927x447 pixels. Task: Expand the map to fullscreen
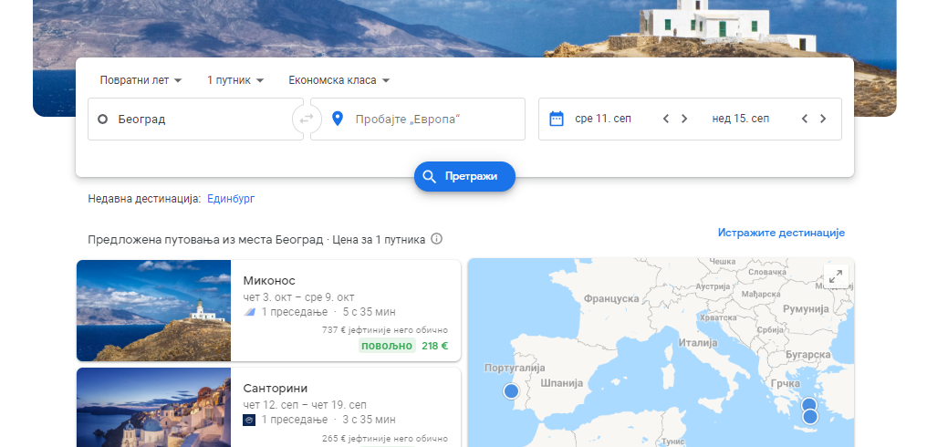[x=835, y=276]
